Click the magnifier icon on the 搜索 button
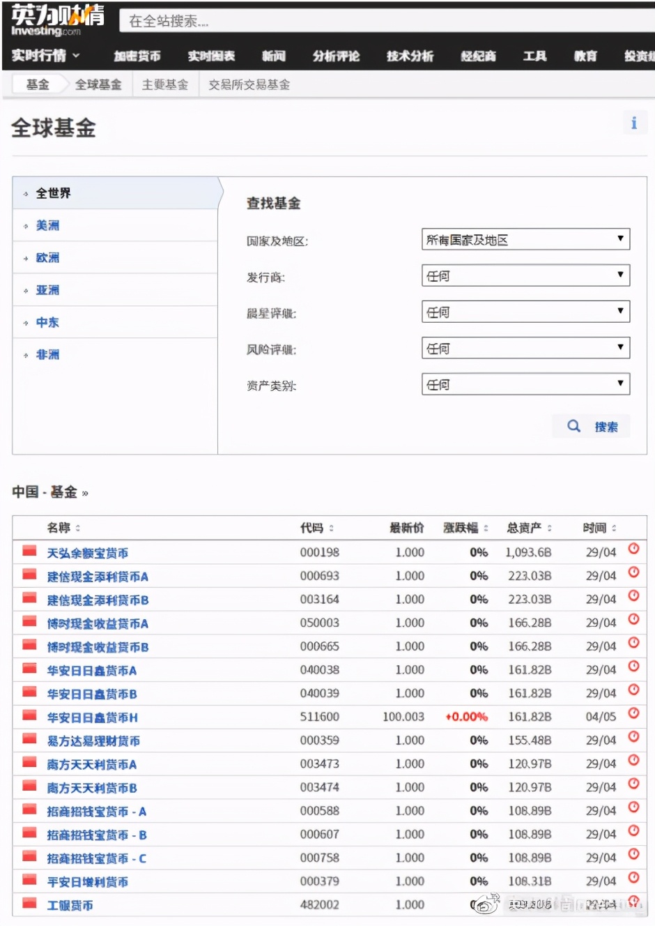 (573, 426)
